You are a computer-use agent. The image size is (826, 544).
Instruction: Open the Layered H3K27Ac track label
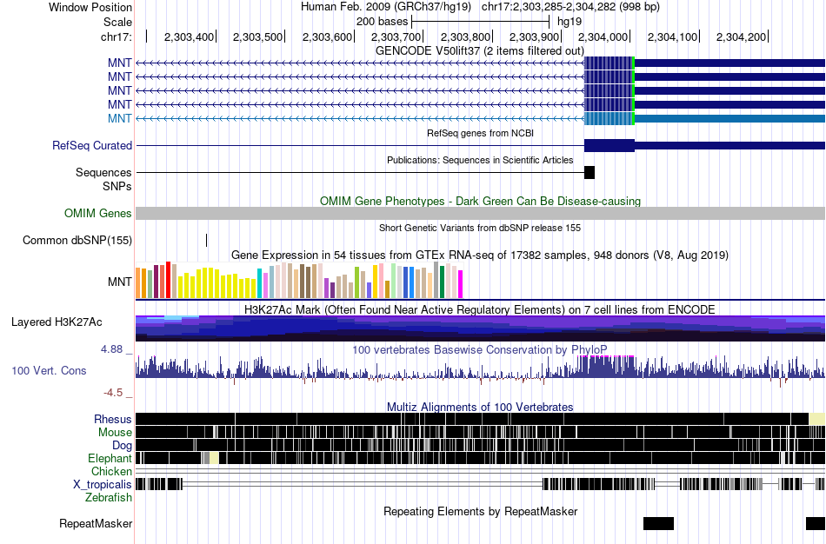tap(57, 322)
